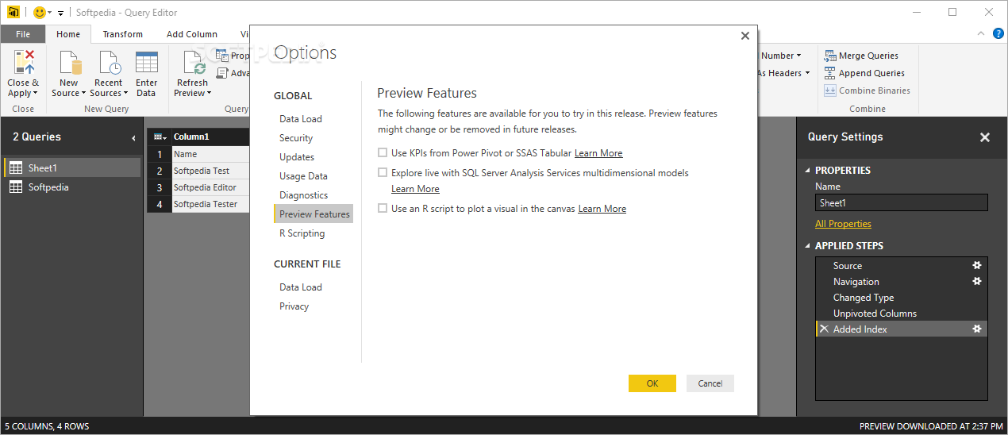Open the Privacy options page
1008x435 pixels.
[294, 306]
